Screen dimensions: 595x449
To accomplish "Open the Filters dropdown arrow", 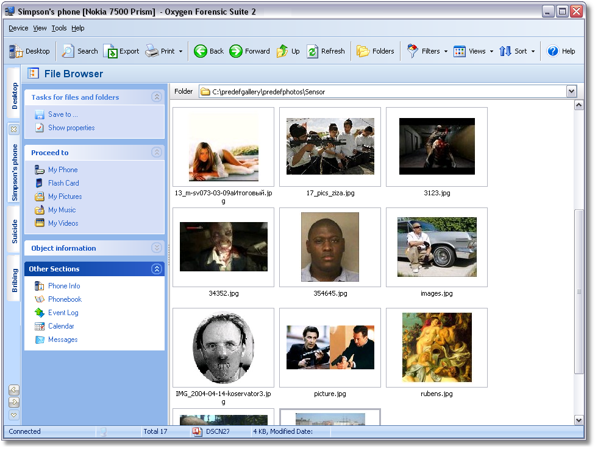I will pyautogui.click(x=446, y=52).
